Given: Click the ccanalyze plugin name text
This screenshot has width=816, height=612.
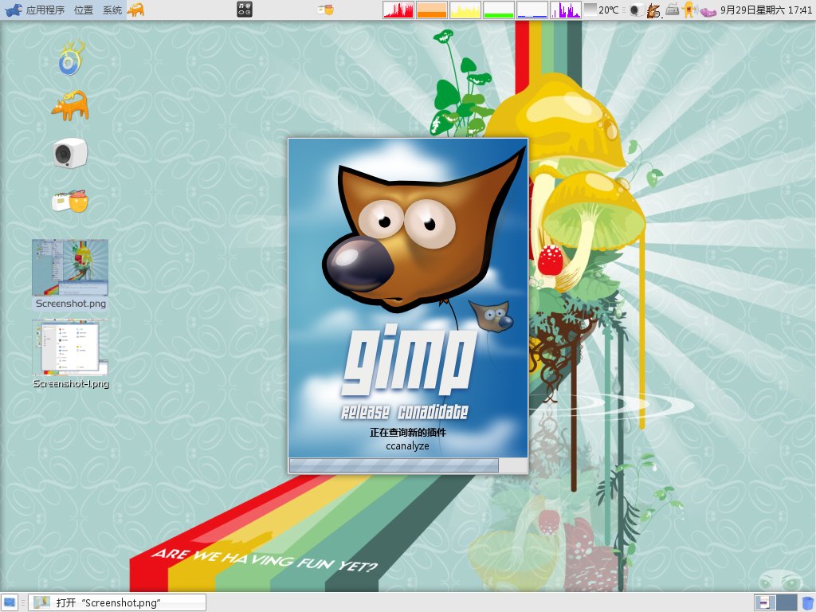Looking at the screenshot, I should coord(407,446).
